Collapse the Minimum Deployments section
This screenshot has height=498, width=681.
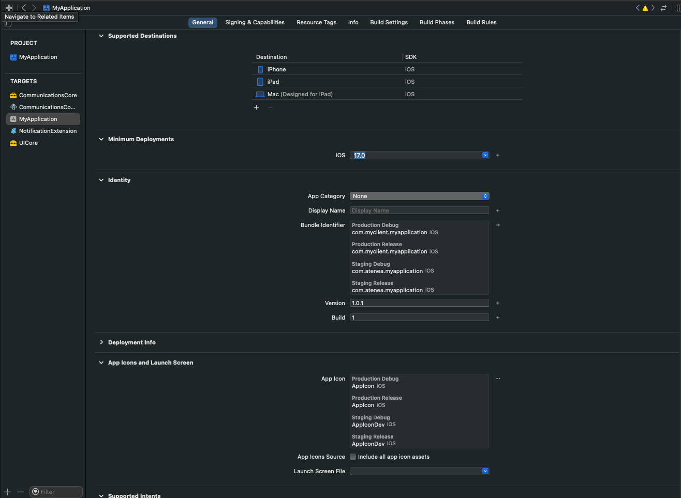coord(101,139)
